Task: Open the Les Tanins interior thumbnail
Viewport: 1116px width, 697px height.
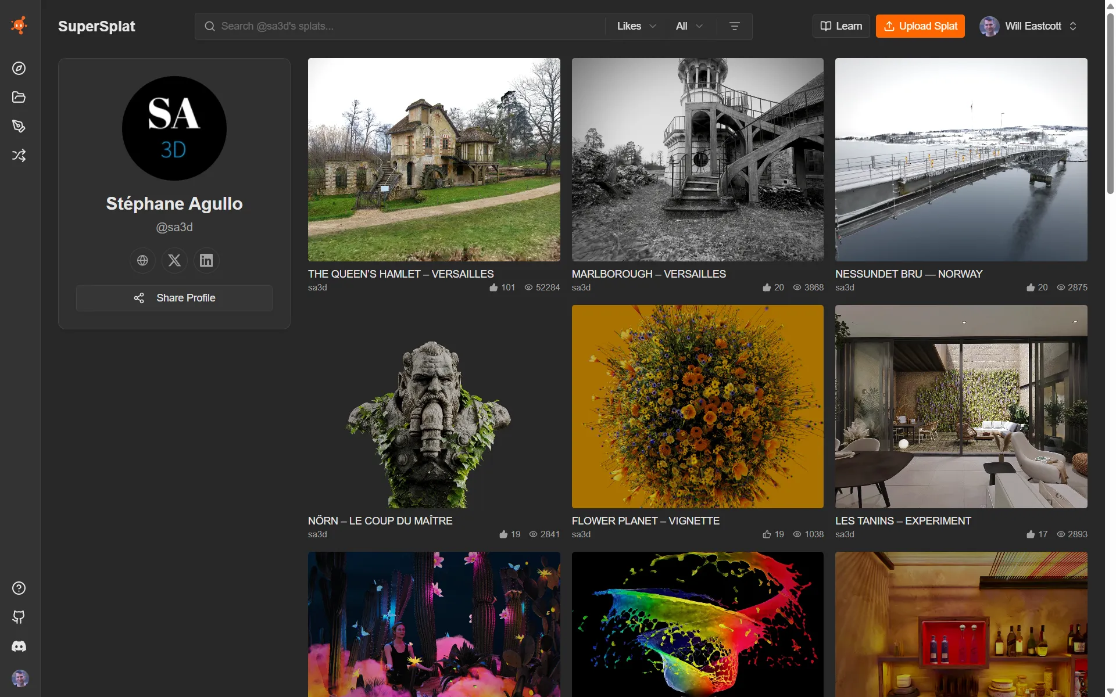Action: point(961,407)
